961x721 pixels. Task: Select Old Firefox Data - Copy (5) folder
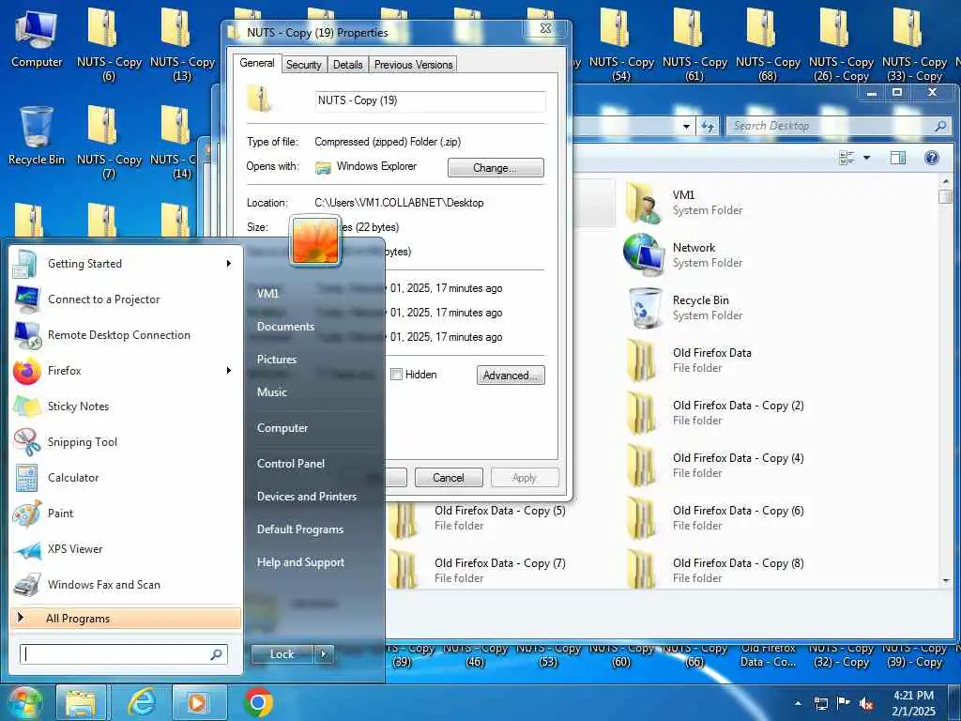[x=478, y=518]
